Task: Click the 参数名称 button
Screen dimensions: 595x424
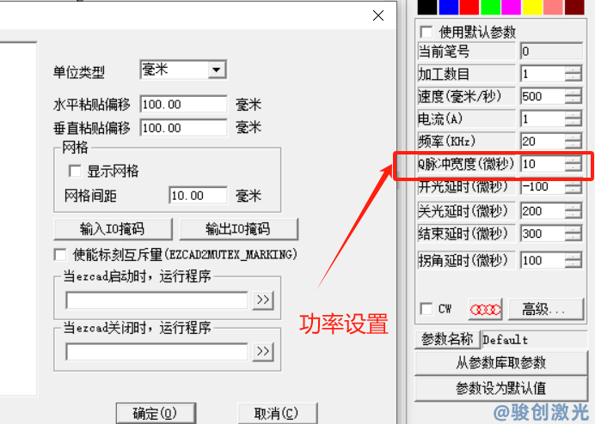Action: 448,340
